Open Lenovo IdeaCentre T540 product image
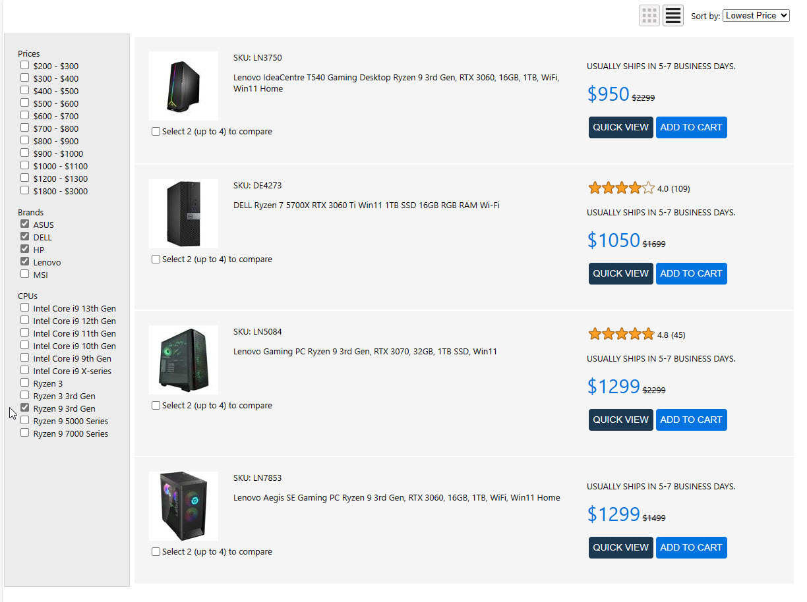The image size is (807, 602). (x=183, y=86)
